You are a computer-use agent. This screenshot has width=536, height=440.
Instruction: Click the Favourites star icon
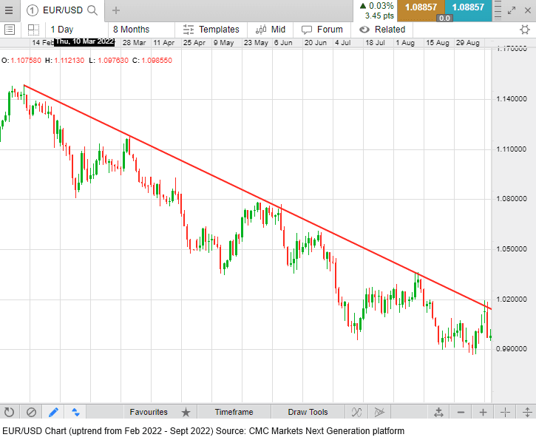(x=186, y=412)
